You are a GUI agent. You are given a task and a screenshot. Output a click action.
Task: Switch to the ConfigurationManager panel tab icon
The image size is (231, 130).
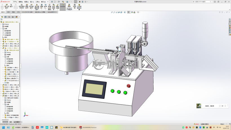tap(9, 17)
